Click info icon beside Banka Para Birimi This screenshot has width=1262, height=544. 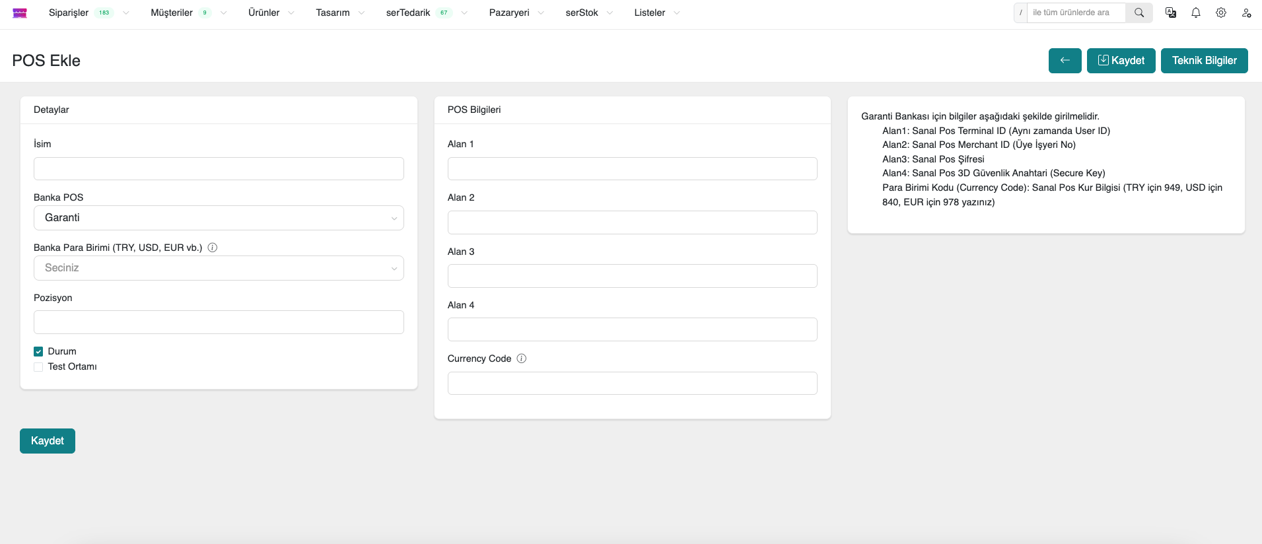coord(213,248)
